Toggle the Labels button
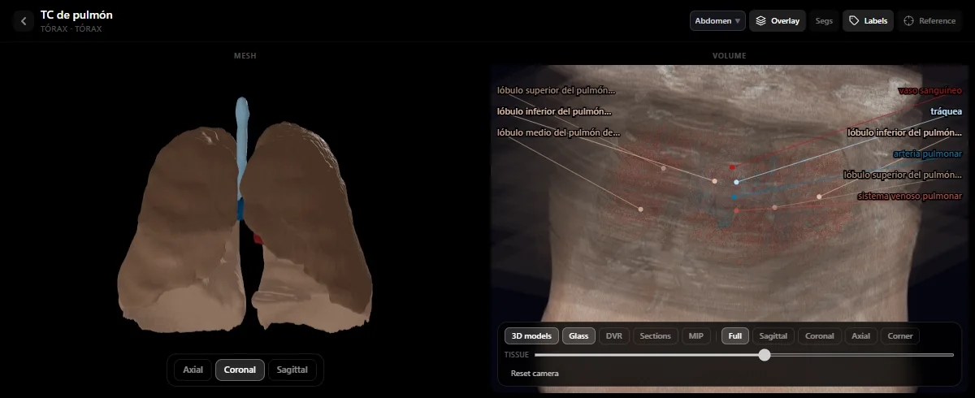Image resolution: width=975 pixels, height=398 pixels. pyautogui.click(x=869, y=21)
